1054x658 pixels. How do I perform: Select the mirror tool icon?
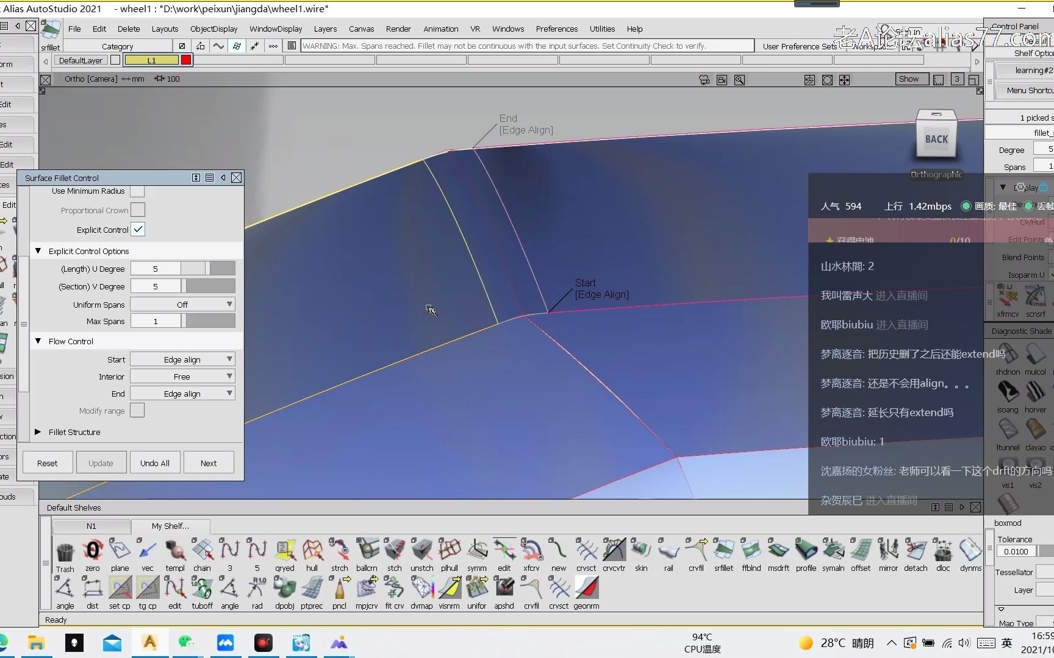pos(888,551)
